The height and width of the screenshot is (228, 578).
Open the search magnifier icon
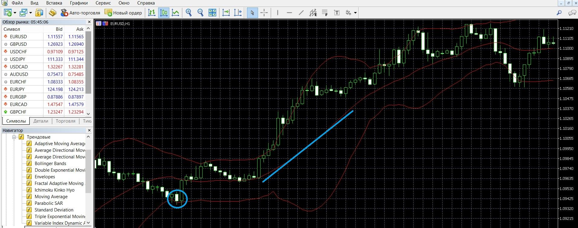click(x=559, y=13)
